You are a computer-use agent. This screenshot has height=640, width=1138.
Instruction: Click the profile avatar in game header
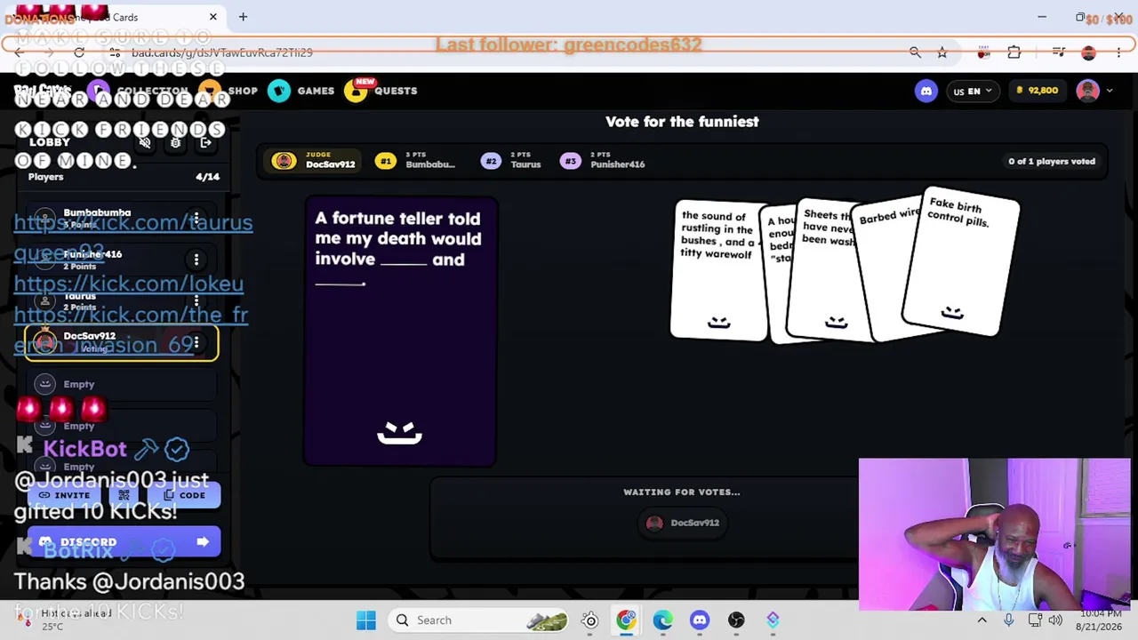[1087, 91]
